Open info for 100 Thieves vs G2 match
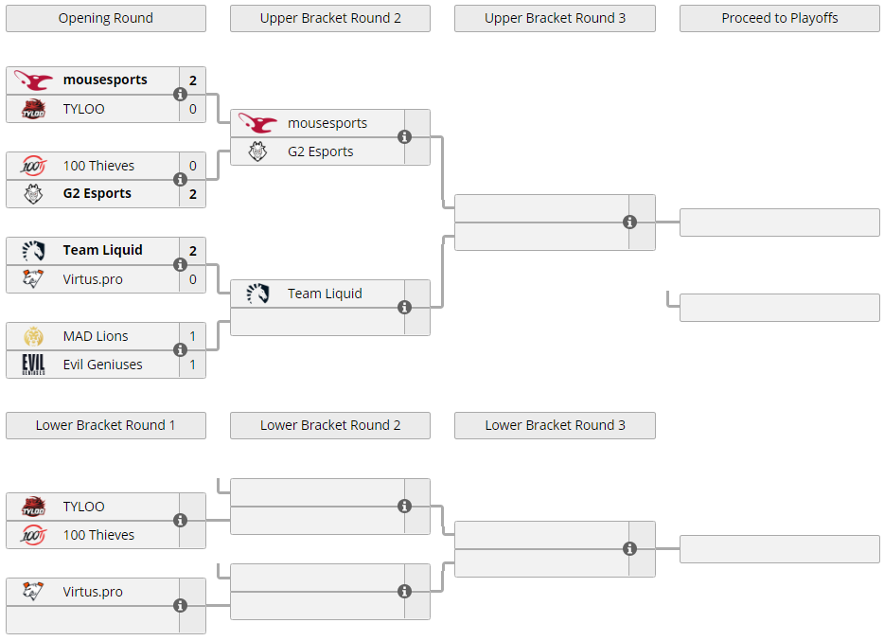 pos(180,179)
